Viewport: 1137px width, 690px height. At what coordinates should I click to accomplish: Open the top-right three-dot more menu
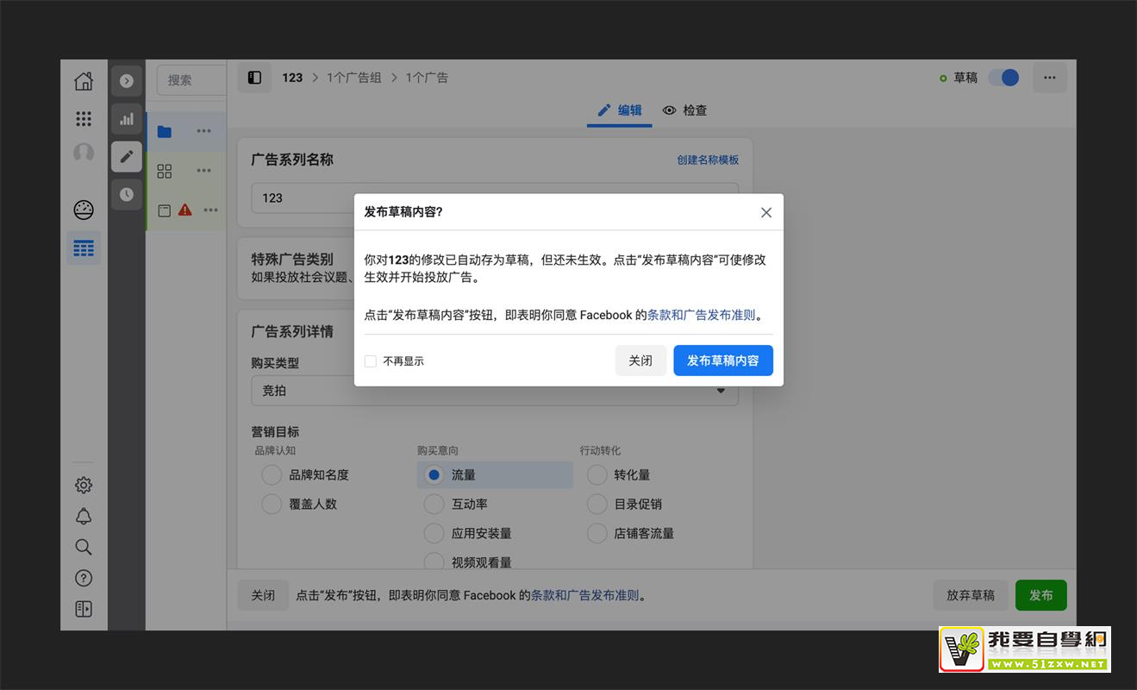(x=1049, y=78)
